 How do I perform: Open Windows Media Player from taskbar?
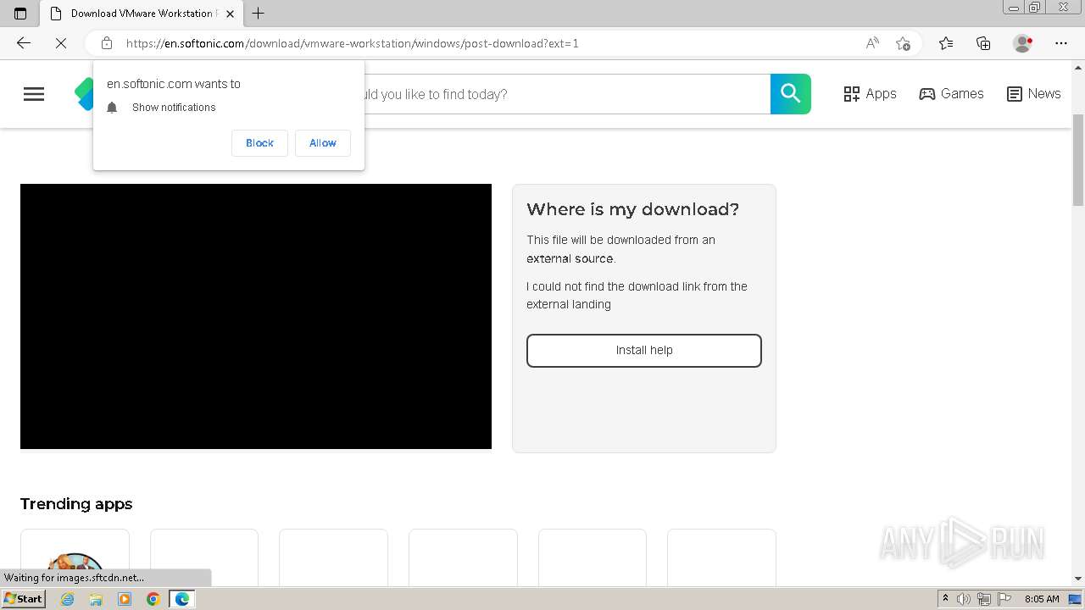(x=125, y=599)
